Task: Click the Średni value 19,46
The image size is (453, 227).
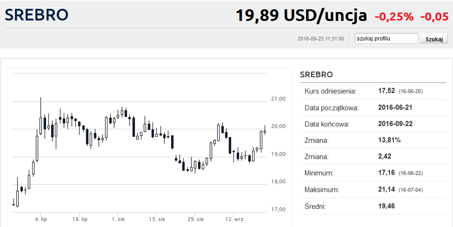Action: click(386, 206)
